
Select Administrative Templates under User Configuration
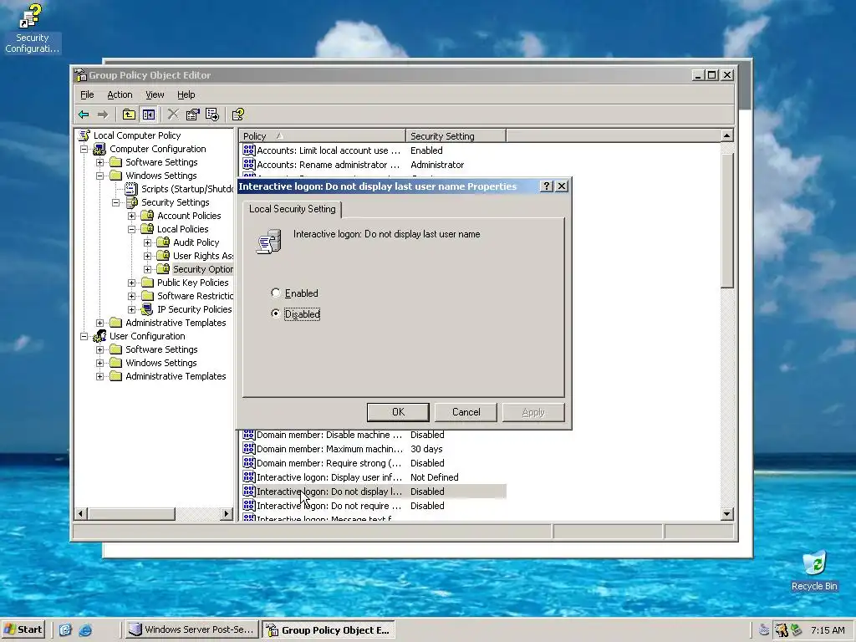click(176, 376)
